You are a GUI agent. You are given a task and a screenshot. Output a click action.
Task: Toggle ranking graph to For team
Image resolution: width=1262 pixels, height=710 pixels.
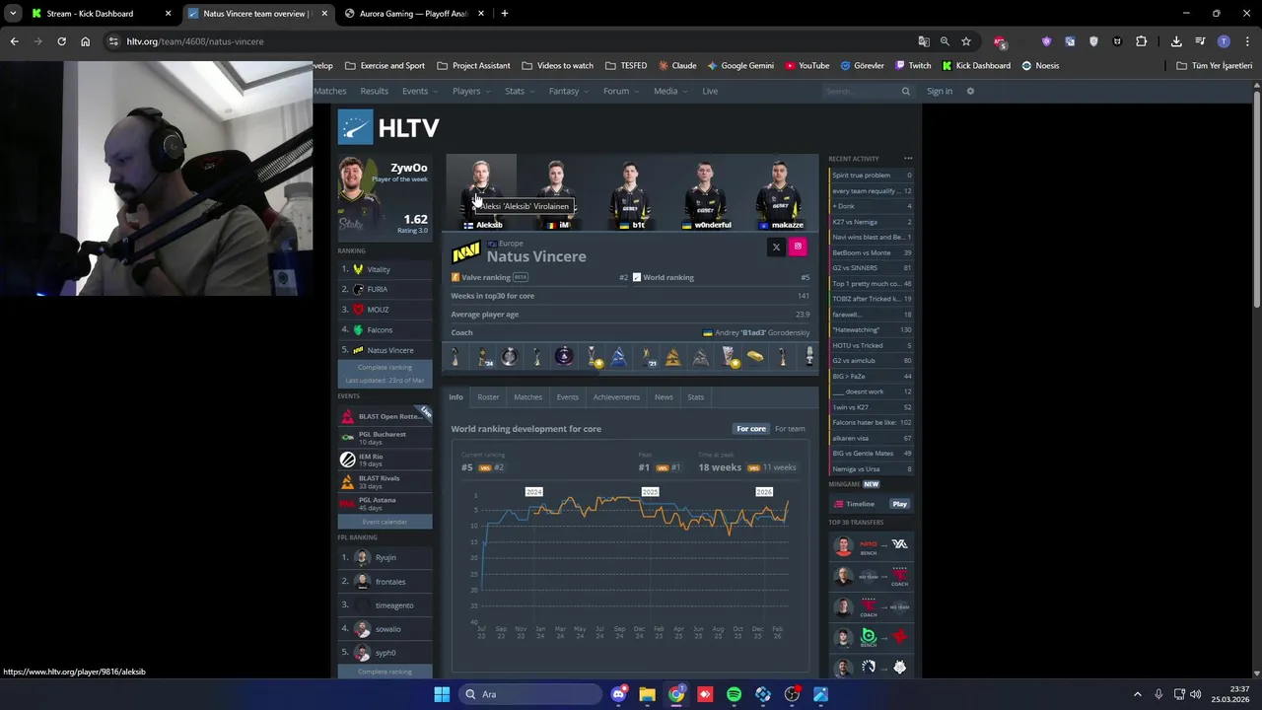click(790, 429)
